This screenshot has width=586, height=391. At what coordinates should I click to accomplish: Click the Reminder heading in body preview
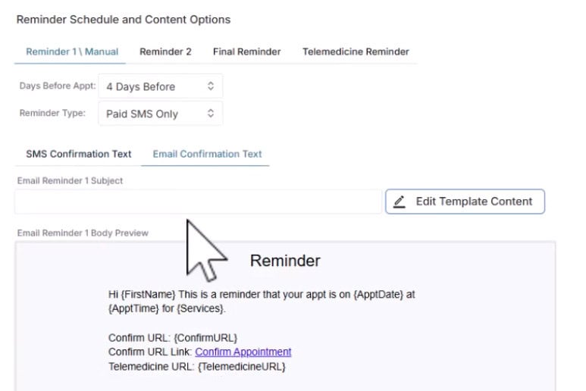pyautogui.click(x=285, y=261)
